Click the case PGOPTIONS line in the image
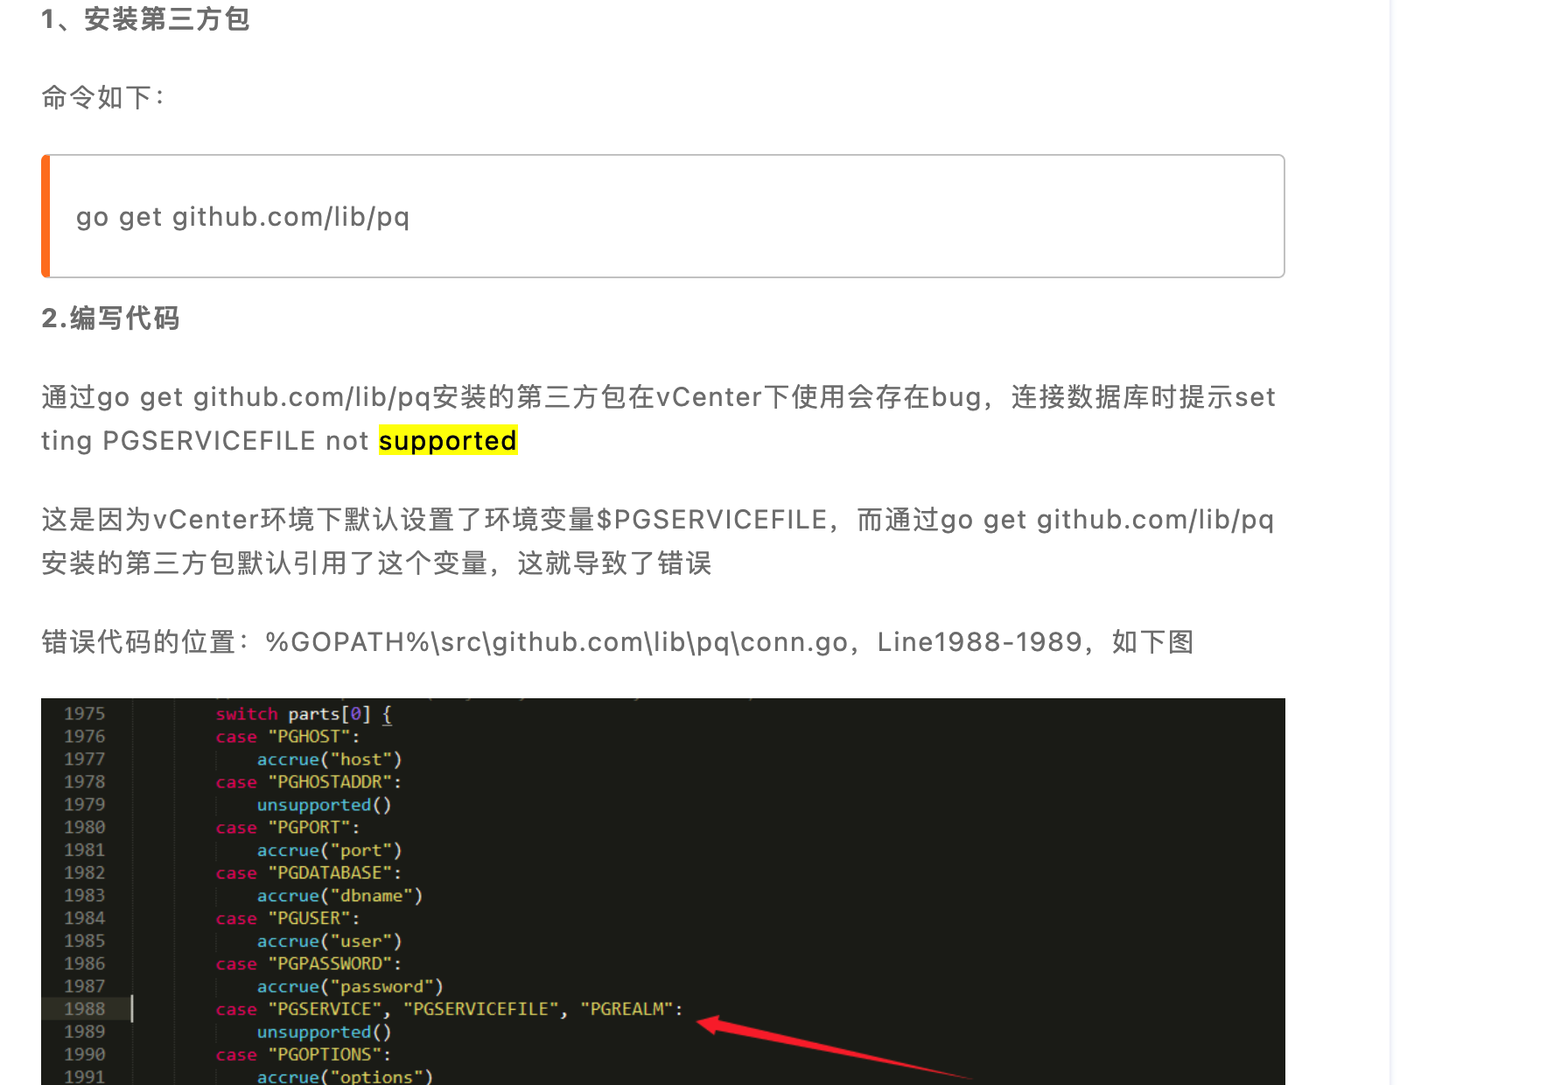Image resolution: width=1561 pixels, height=1085 pixels. click(x=302, y=1054)
